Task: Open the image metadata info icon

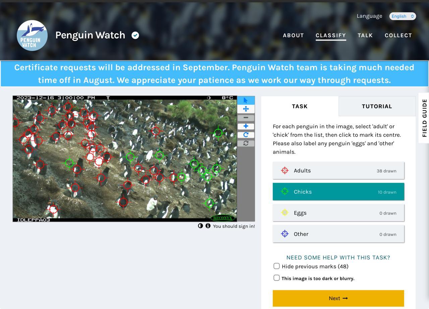Action: tap(208, 226)
